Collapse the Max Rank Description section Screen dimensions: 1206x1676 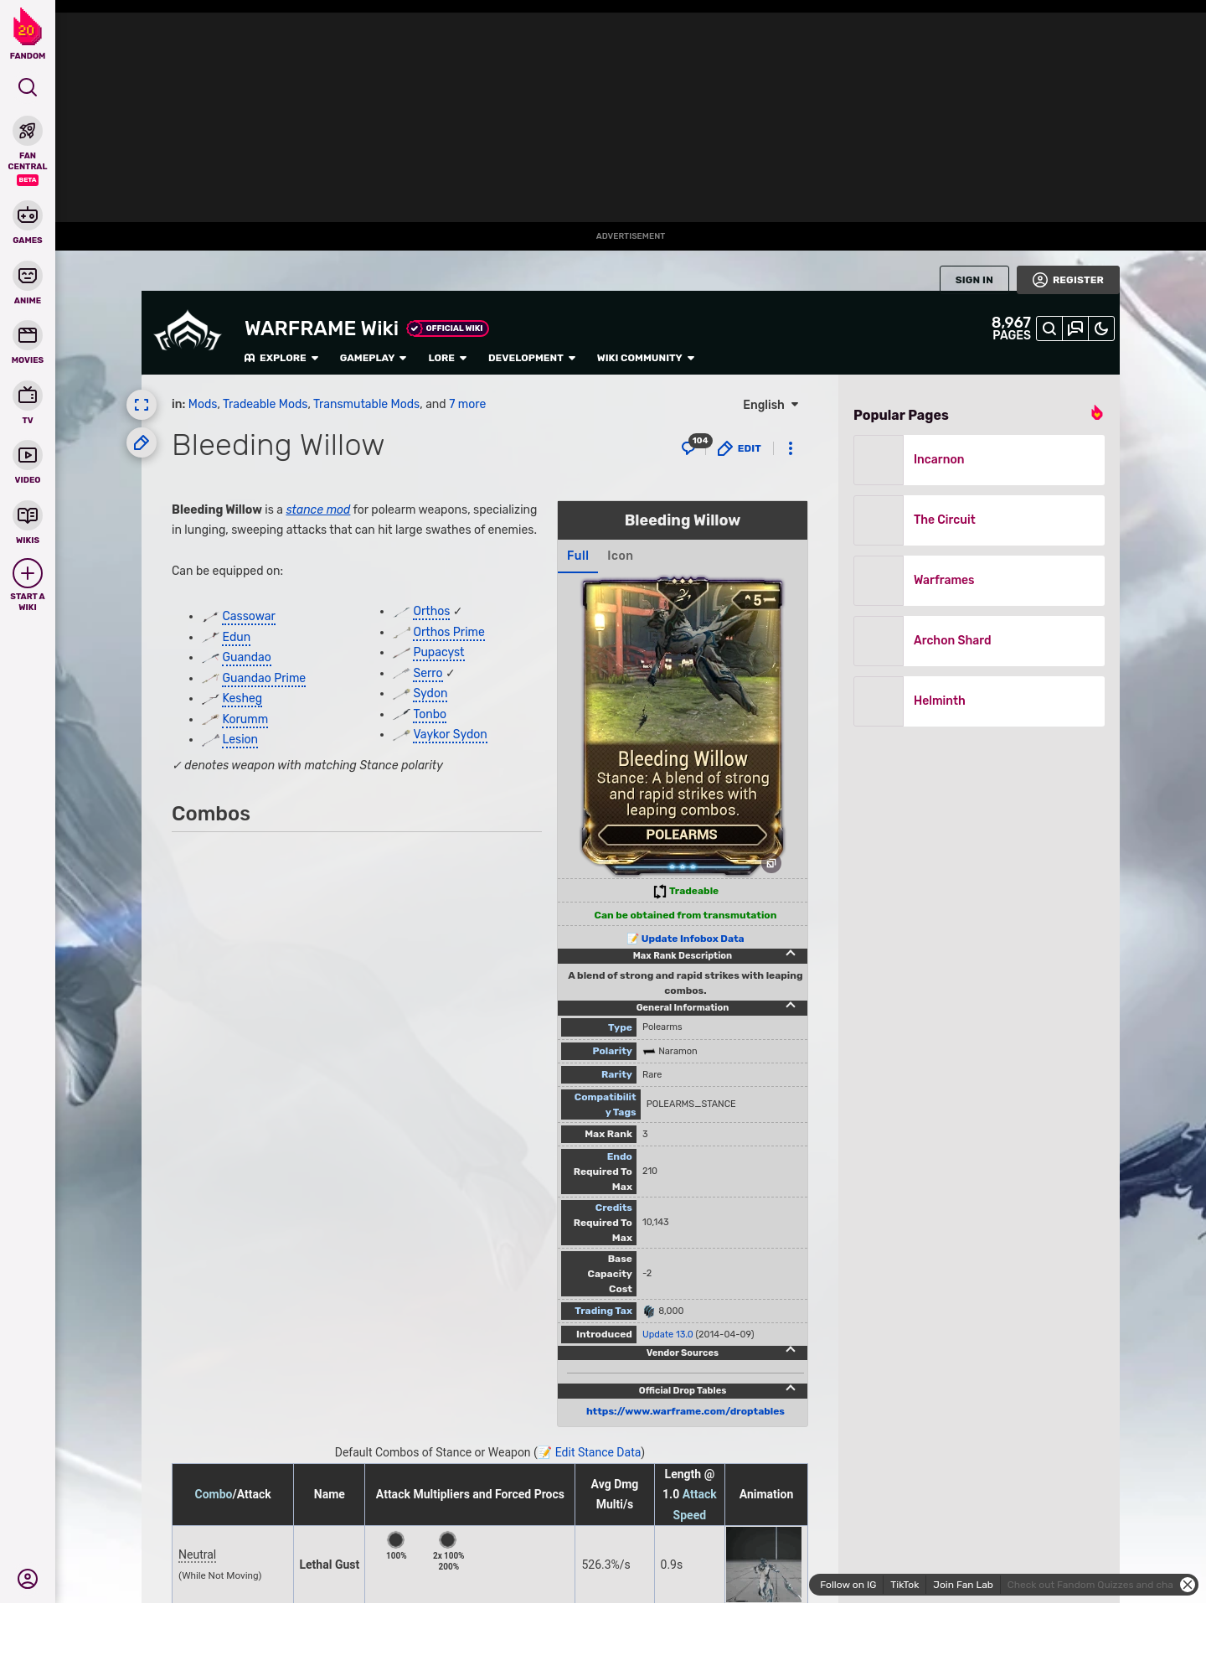[791, 954]
